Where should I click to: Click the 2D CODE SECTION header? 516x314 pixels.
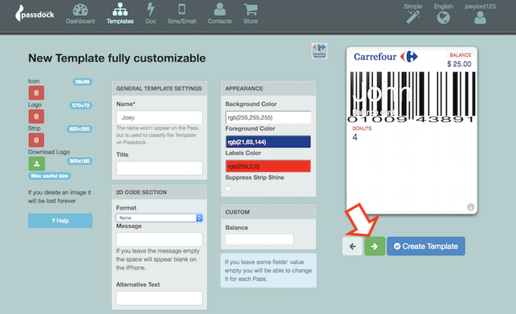coord(159,192)
